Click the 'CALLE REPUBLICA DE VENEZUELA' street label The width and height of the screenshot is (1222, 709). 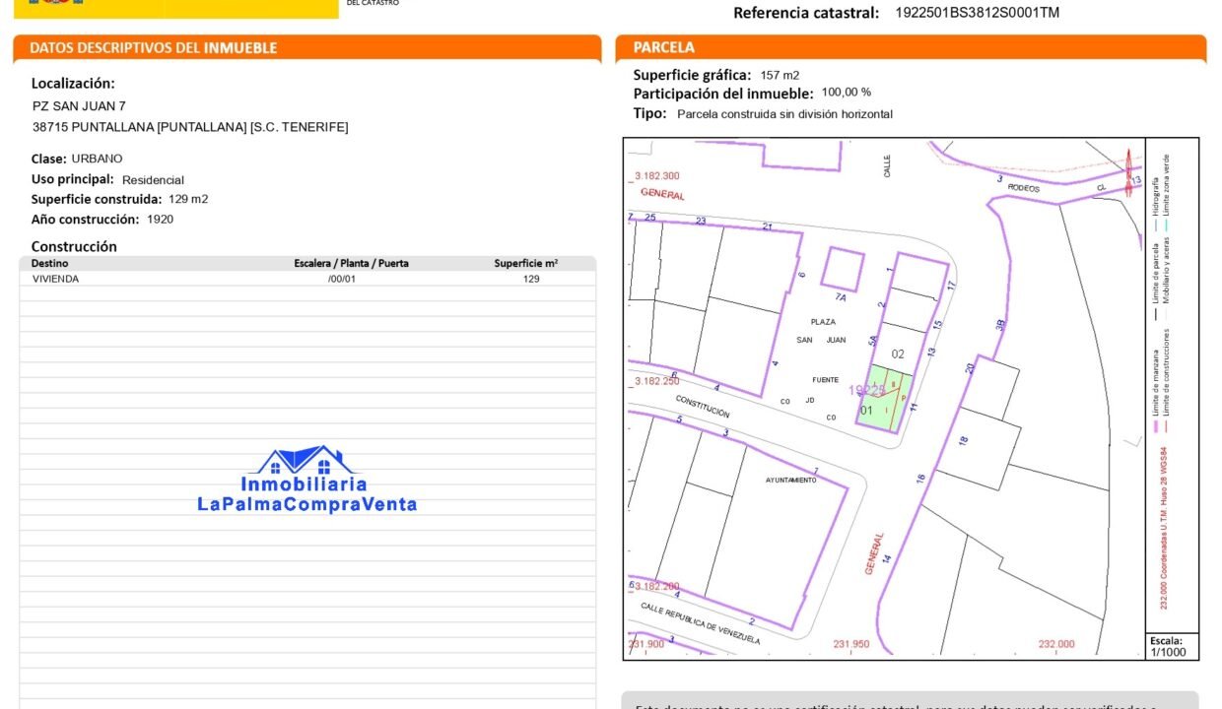[x=701, y=622]
